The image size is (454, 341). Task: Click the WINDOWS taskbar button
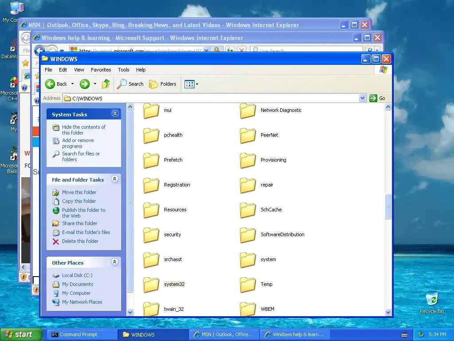tap(153, 335)
